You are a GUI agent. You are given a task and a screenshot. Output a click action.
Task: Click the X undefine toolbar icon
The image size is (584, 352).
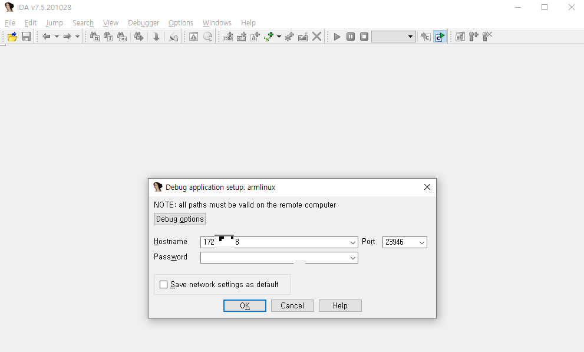[316, 37]
